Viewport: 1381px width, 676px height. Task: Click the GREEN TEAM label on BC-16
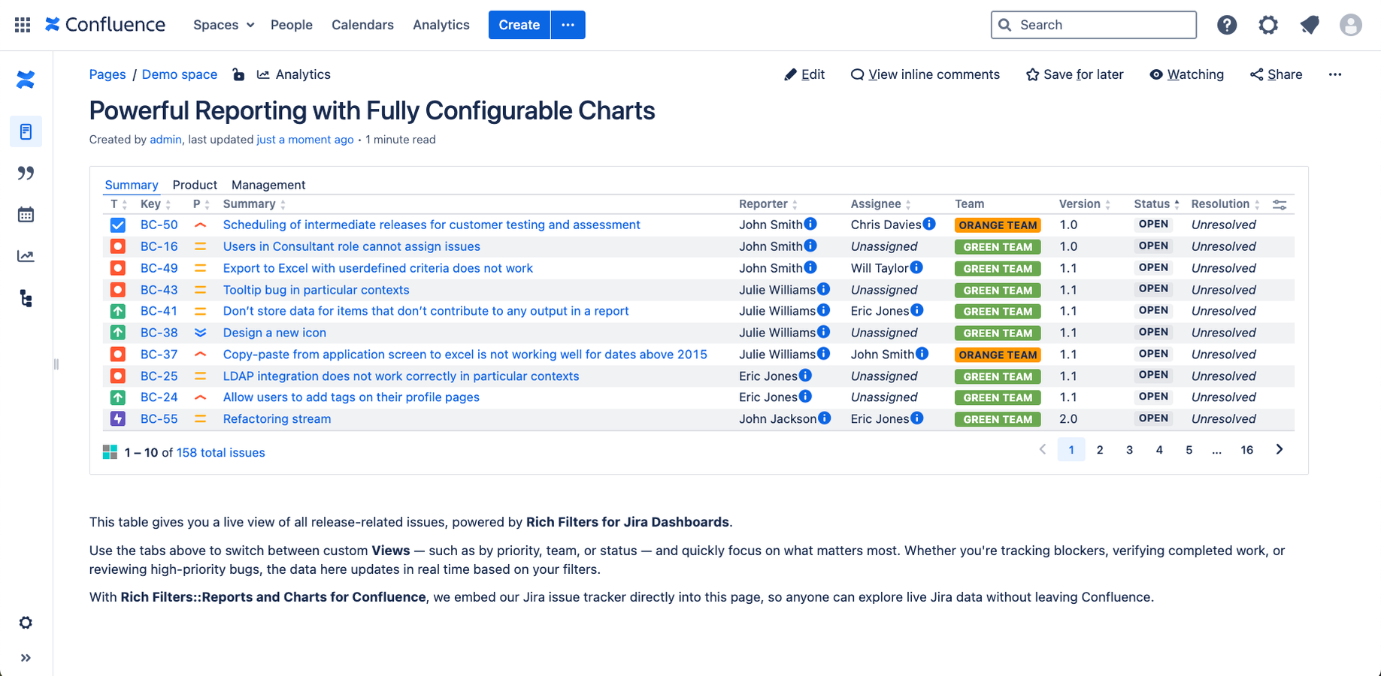(998, 246)
